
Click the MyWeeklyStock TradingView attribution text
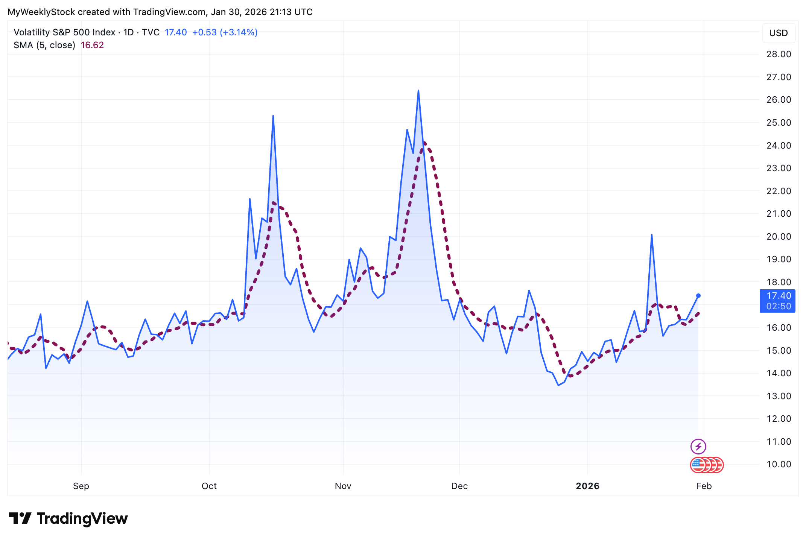160,12
